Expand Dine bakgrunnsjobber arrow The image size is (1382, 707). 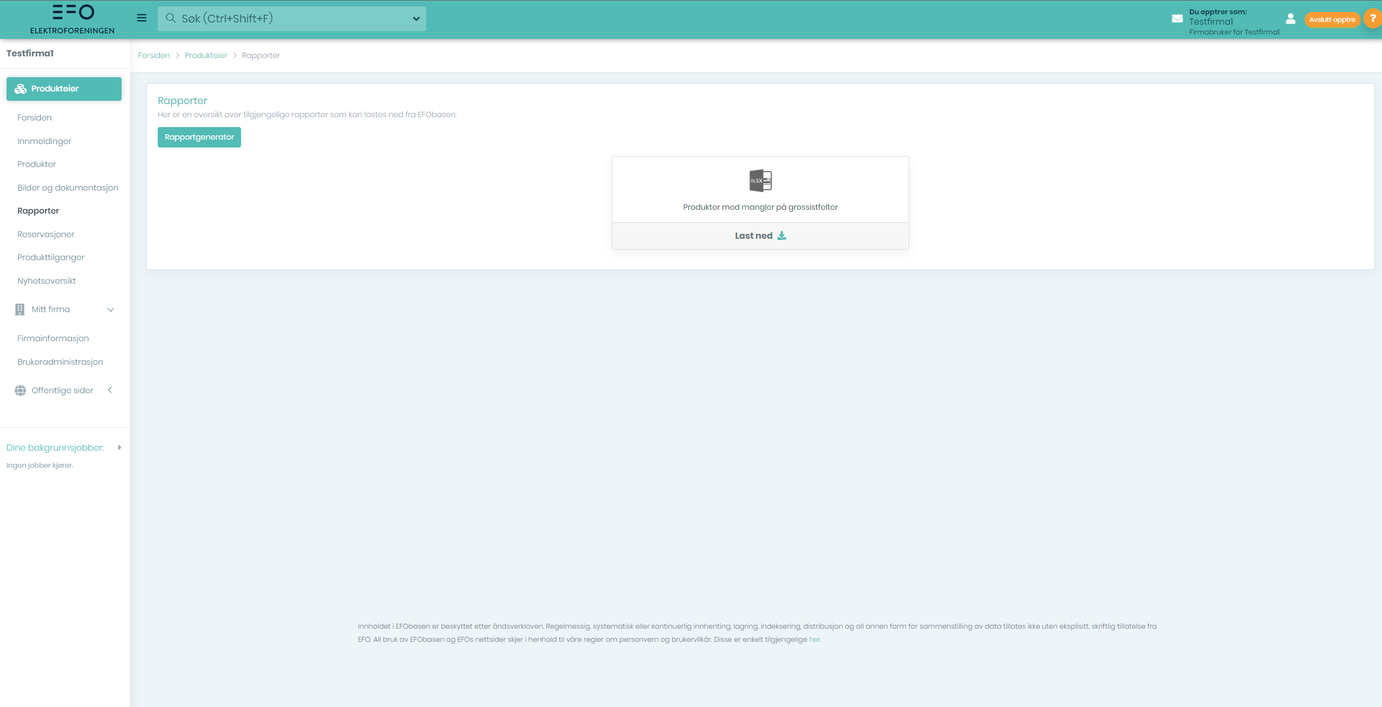tap(119, 448)
